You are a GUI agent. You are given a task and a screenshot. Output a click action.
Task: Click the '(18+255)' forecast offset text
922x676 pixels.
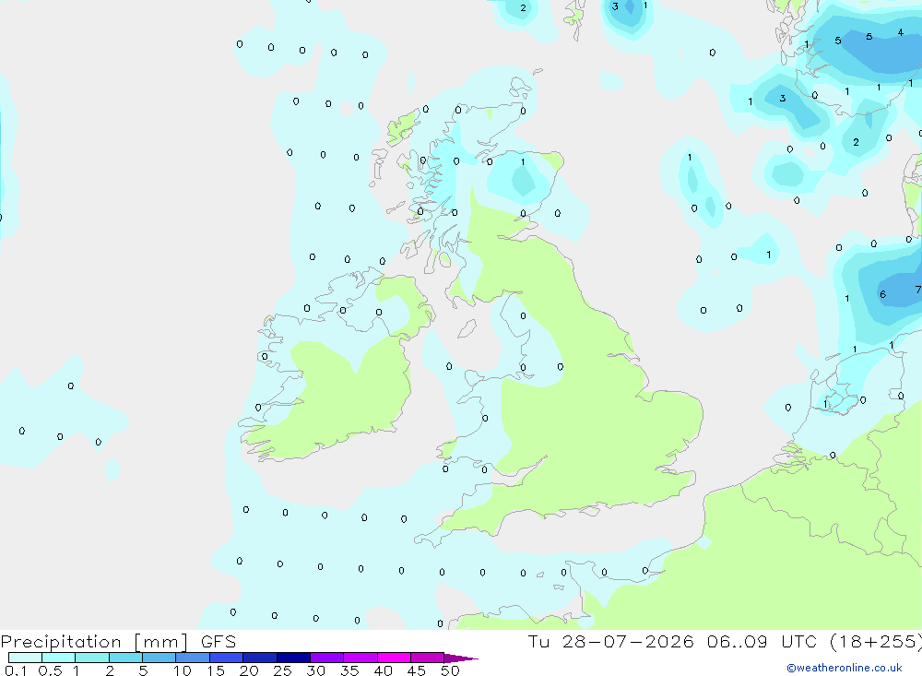pyautogui.click(x=876, y=642)
